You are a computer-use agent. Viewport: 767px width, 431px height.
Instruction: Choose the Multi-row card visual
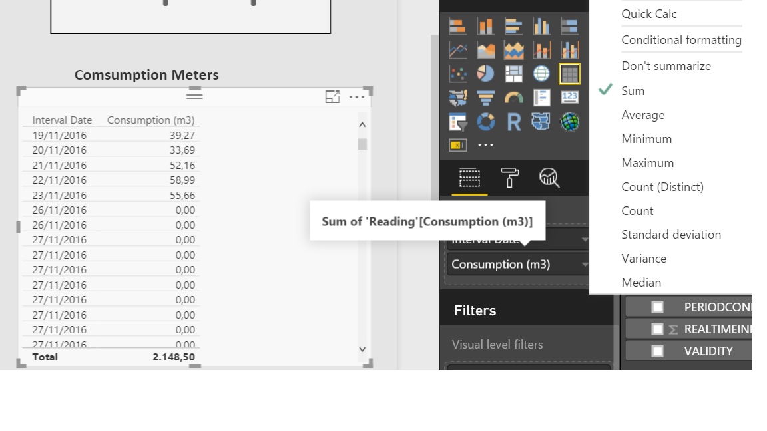541,98
